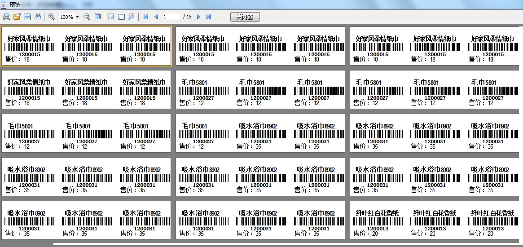Click the current page number field
Viewport: 523px width, 247px height.
pyautogui.click(x=171, y=17)
